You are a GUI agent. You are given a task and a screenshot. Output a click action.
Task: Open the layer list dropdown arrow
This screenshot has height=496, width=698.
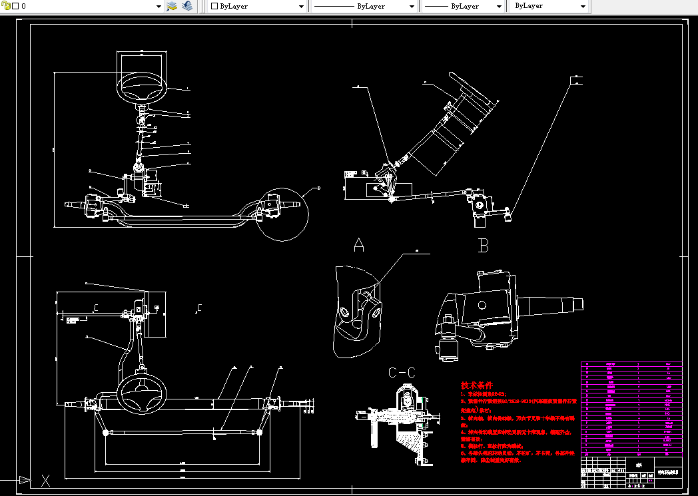pyautogui.click(x=159, y=6)
